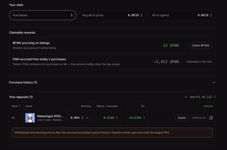
Task: Sort deposits by Rank column
Action: pos(16,106)
